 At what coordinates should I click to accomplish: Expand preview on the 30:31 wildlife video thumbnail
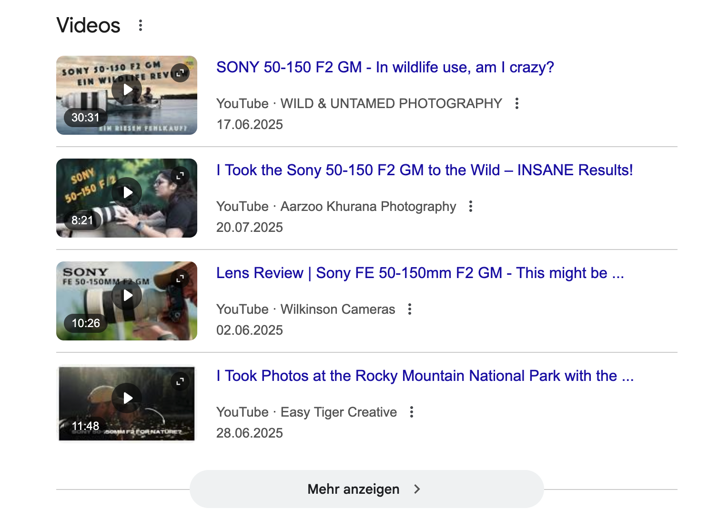[x=180, y=73]
